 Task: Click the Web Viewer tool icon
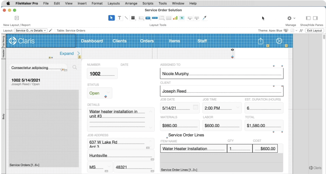click(182, 18)
